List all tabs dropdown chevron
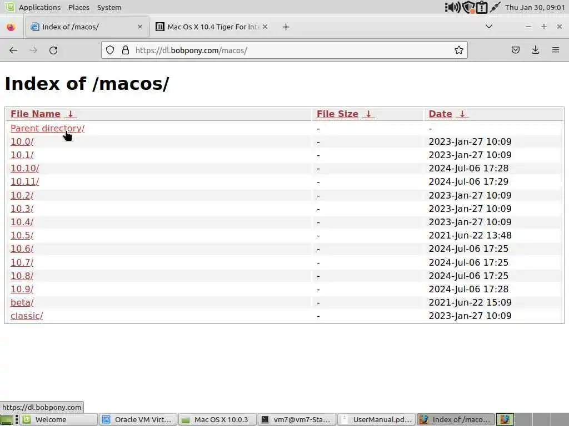This screenshot has width=569, height=426. point(489,27)
